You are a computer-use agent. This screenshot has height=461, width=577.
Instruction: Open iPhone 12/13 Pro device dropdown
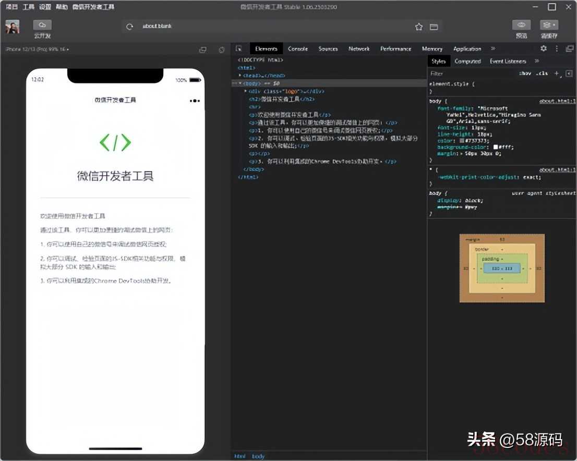point(37,49)
